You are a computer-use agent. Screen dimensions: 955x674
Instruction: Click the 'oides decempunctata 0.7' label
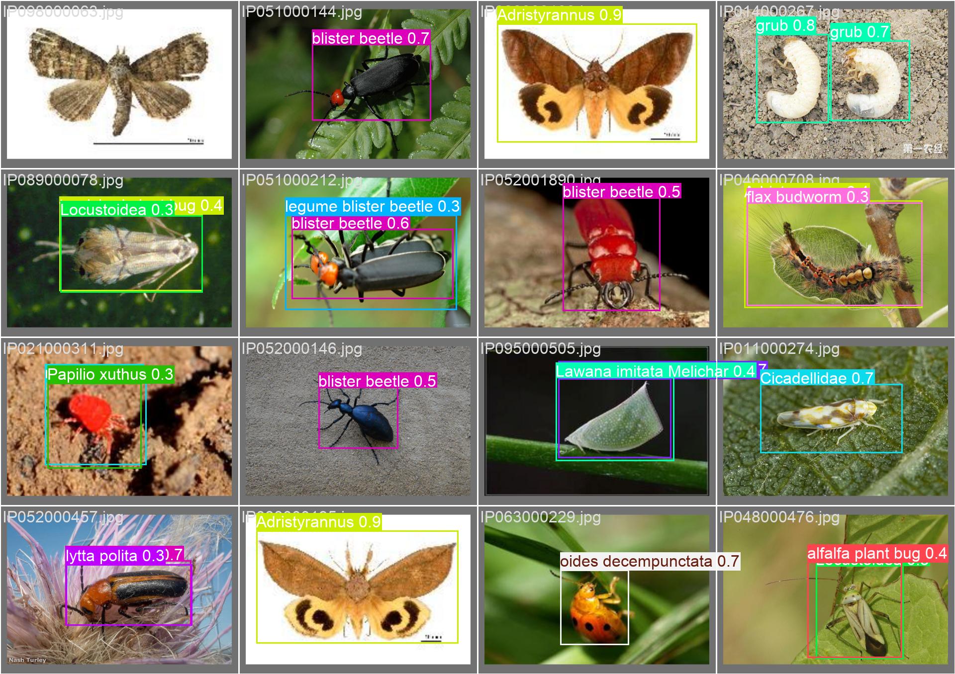pyautogui.click(x=650, y=562)
